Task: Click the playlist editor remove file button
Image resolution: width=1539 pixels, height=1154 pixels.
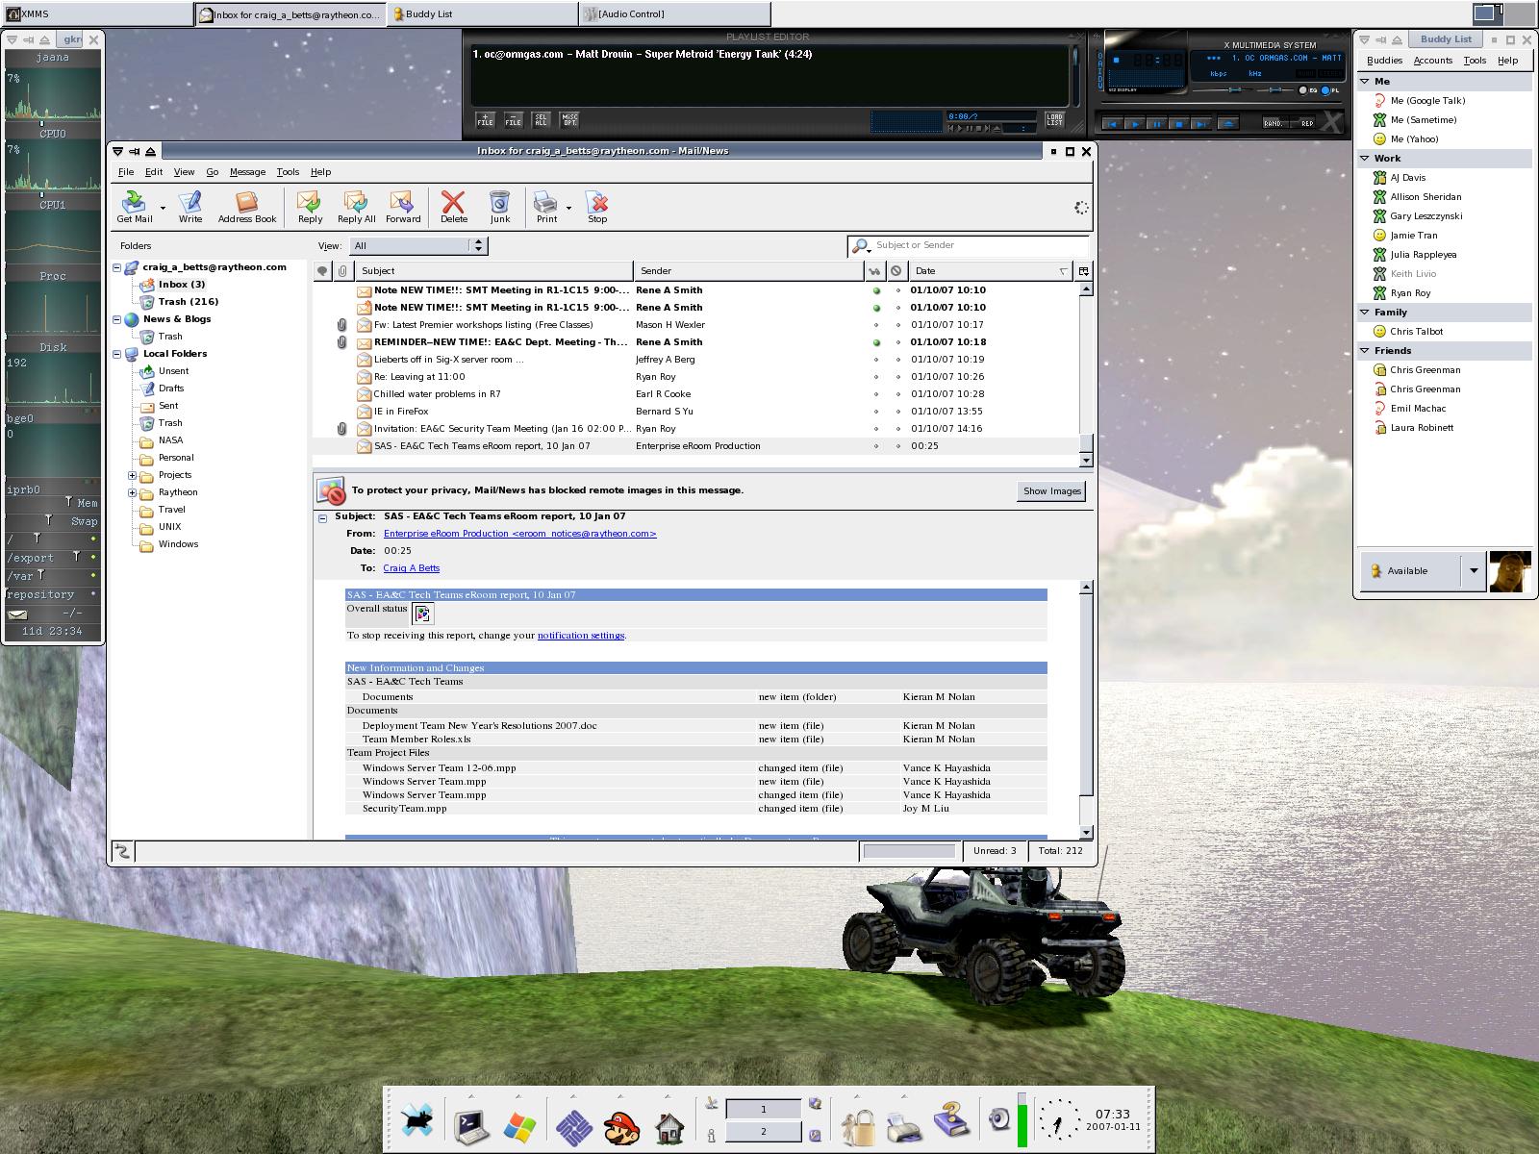Action: tap(513, 120)
